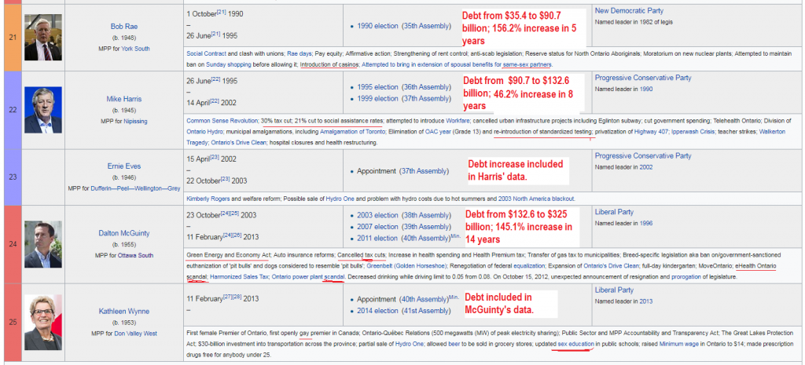Open the Common Sense Revolution article
Viewport: 805px width, 365px height.
click(222, 121)
